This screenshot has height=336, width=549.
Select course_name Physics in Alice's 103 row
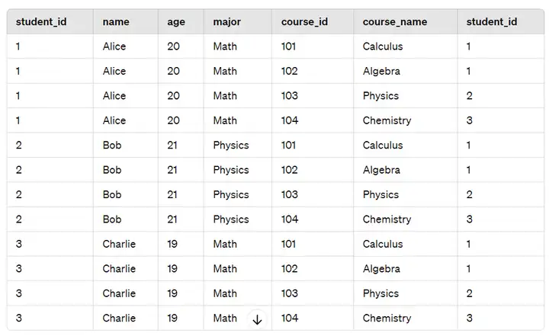pyautogui.click(x=380, y=96)
